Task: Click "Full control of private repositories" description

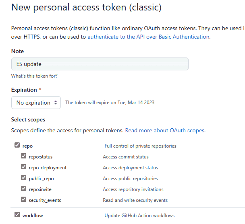Action: click(x=140, y=146)
